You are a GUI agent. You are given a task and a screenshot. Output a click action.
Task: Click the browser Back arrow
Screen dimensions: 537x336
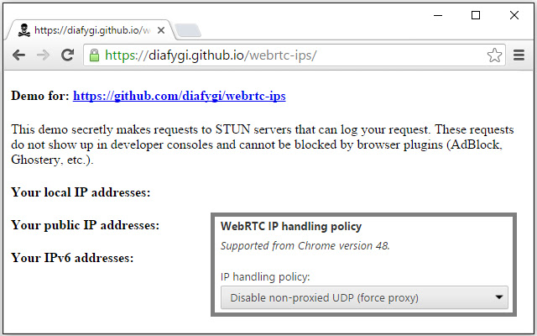[18, 55]
